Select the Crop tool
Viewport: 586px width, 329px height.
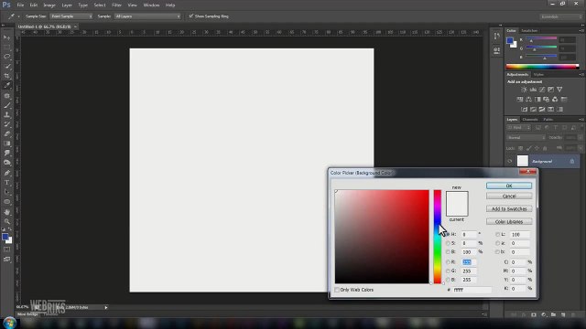(6, 76)
